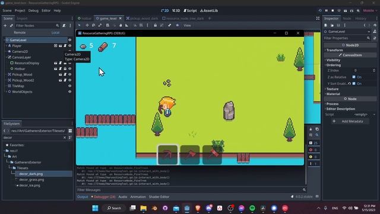The height and width of the screenshot is (214, 380).
Task: Add a new node with plus icon
Action: coord(5,26)
